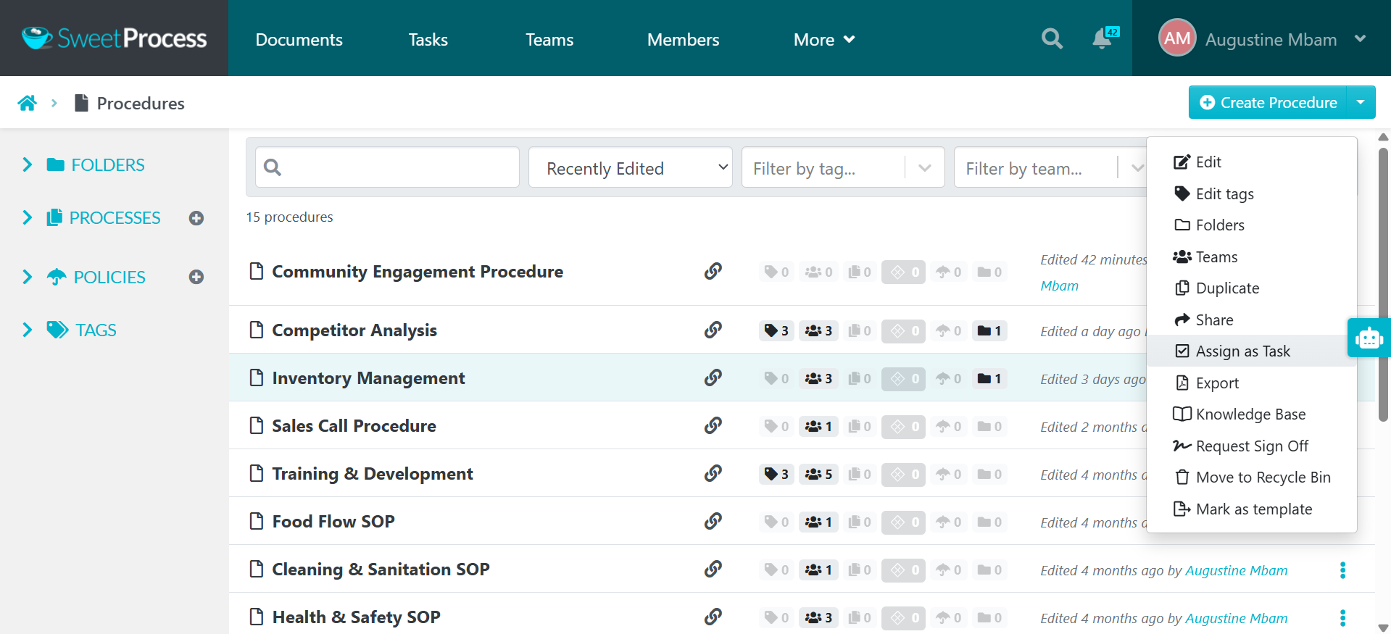
Task: Open the search magnifier in top bar
Action: coord(1052,38)
